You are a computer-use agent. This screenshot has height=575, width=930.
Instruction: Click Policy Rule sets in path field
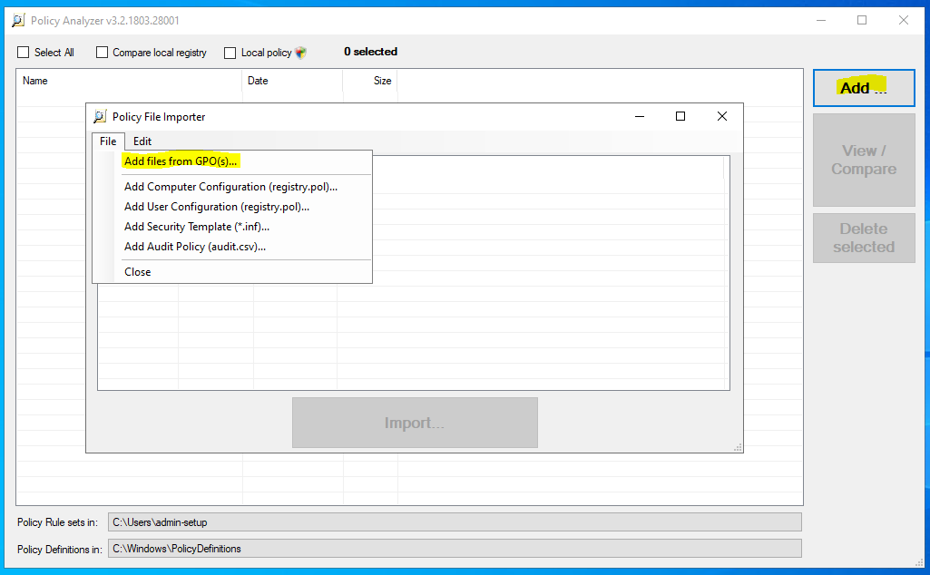click(x=455, y=522)
